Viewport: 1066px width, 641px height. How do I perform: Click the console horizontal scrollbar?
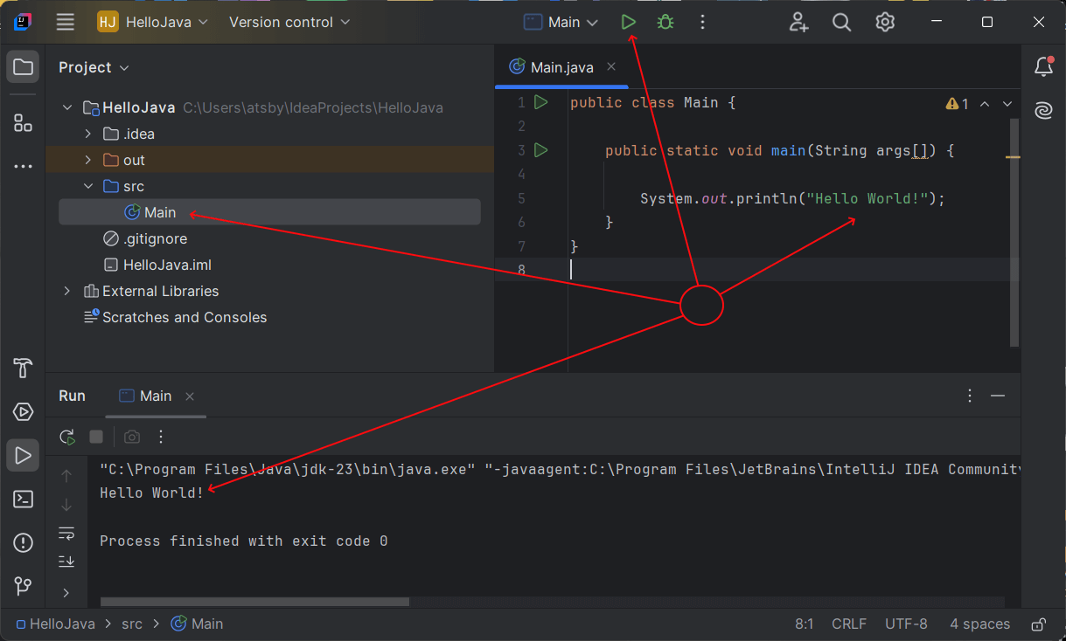(254, 602)
